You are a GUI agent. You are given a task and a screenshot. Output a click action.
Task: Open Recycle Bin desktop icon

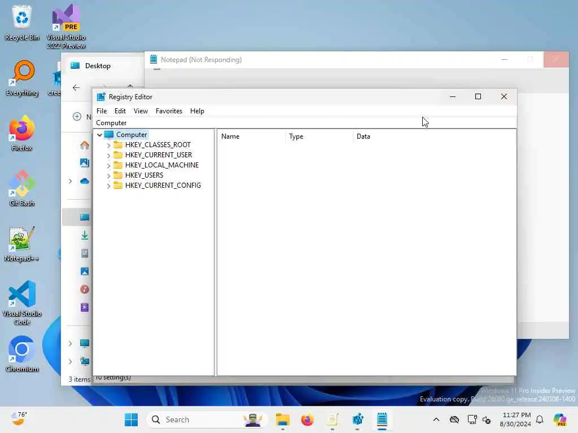point(22,23)
